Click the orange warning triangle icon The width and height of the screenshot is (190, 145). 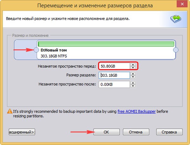10,111
